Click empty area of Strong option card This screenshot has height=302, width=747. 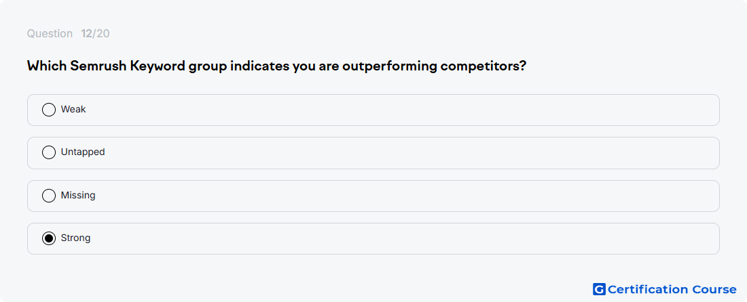381,238
